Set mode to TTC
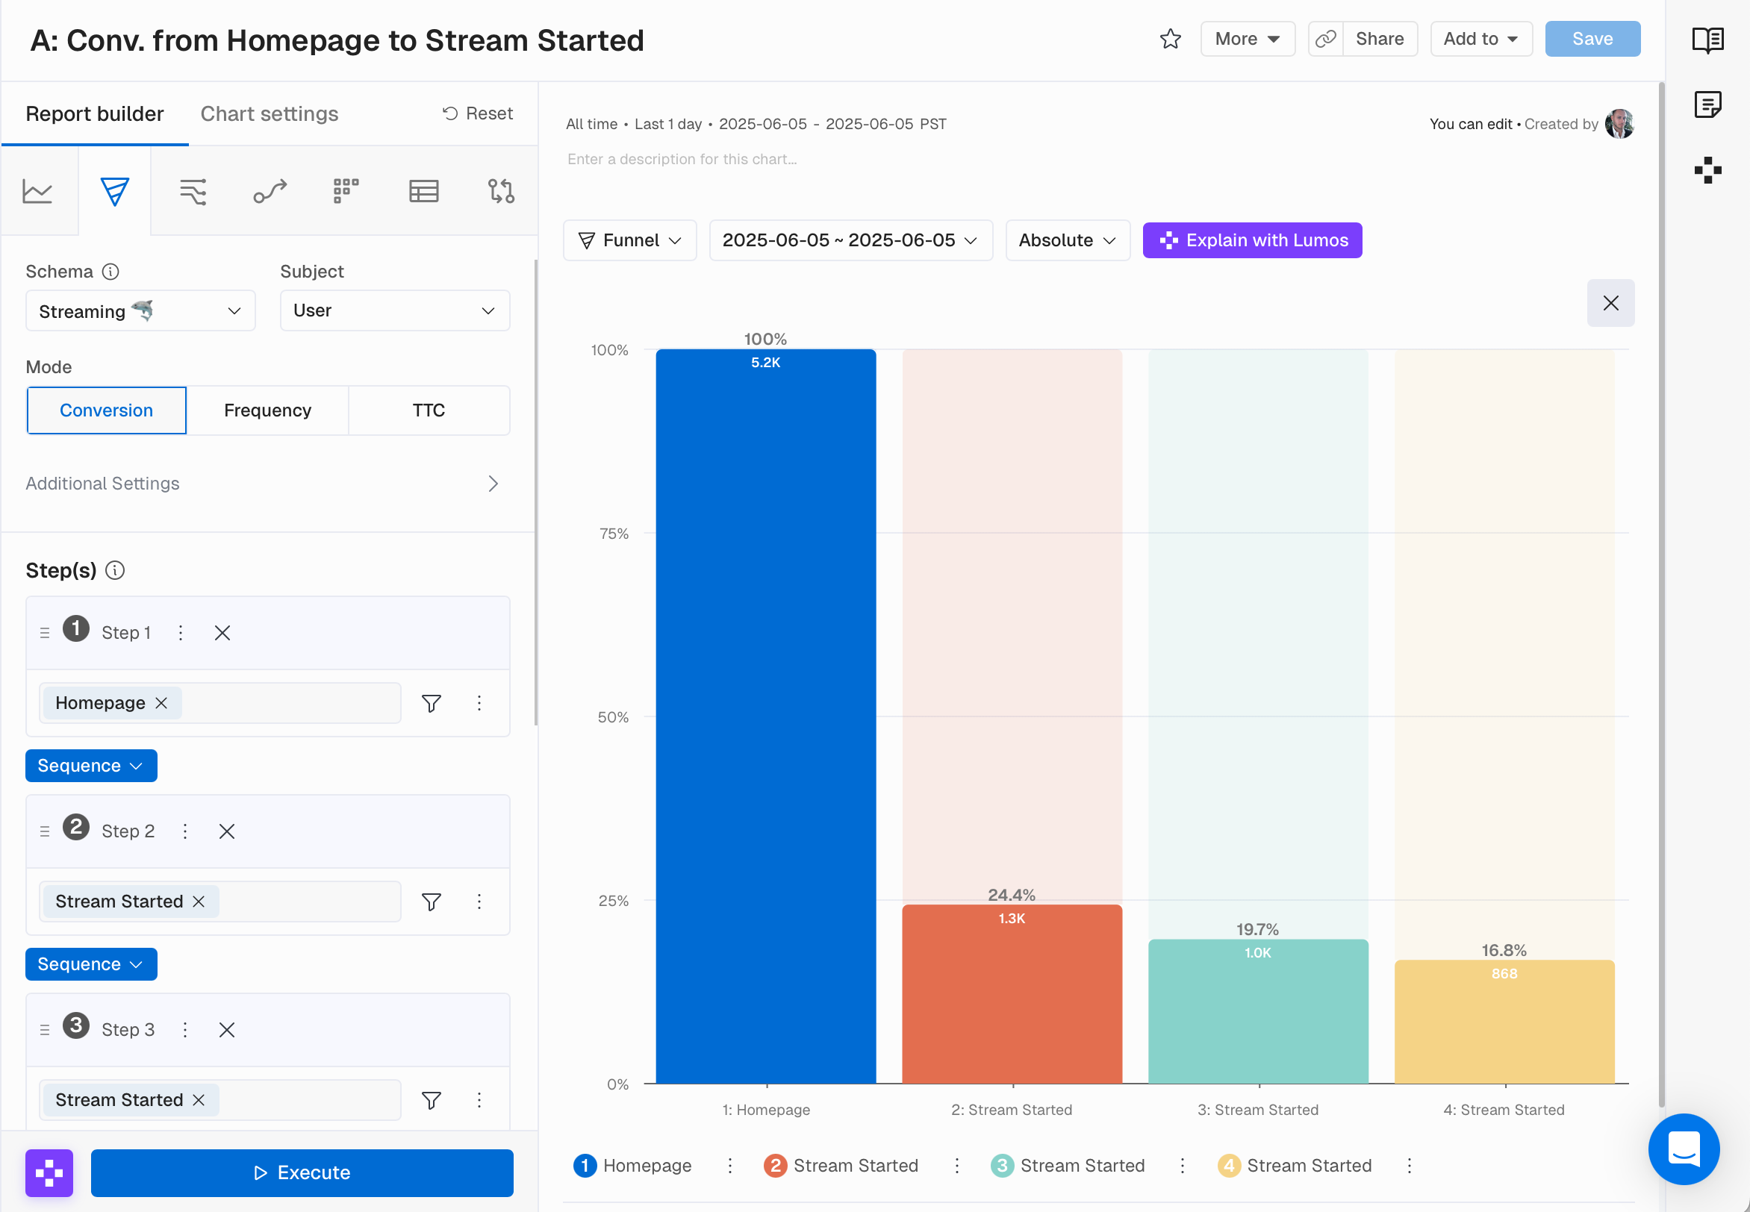Image resolution: width=1750 pixels, height=1212 pixels. point(429,410)
